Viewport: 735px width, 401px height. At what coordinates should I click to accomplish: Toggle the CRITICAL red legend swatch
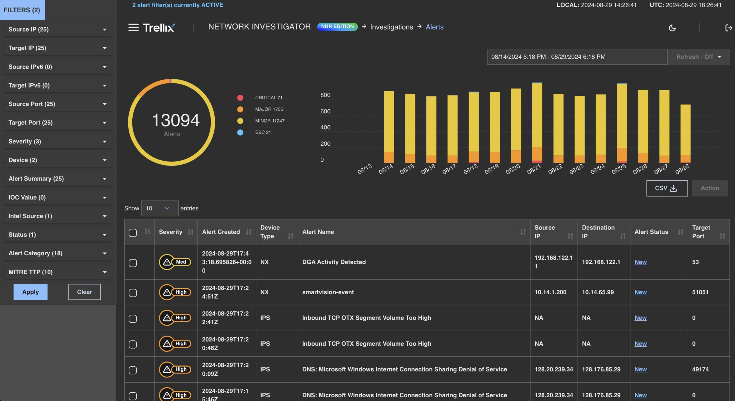click(x=240, y=98)
